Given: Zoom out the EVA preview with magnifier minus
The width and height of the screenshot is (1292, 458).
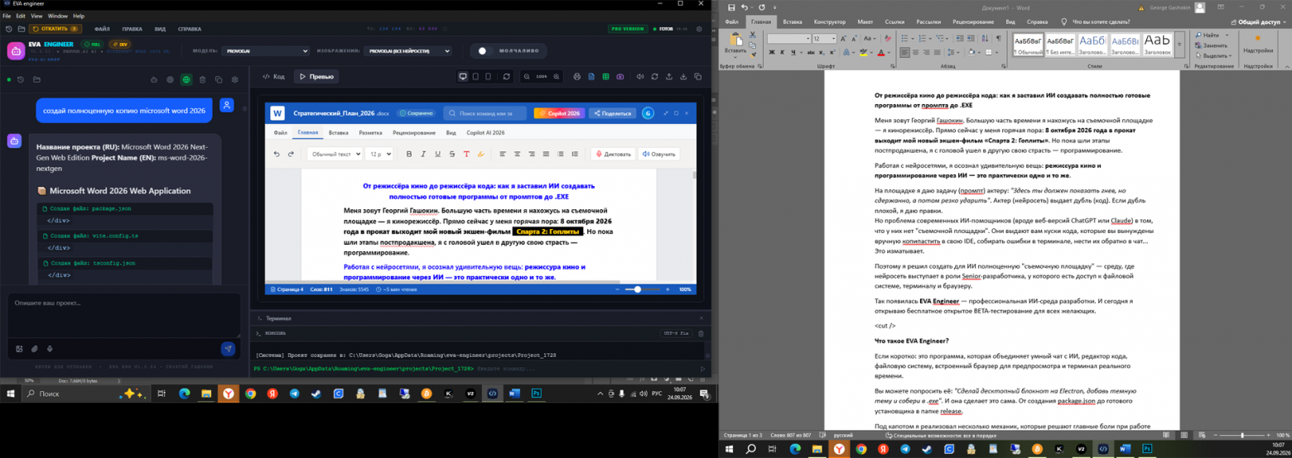Looking at the screenshot, I should pos(527,77).
